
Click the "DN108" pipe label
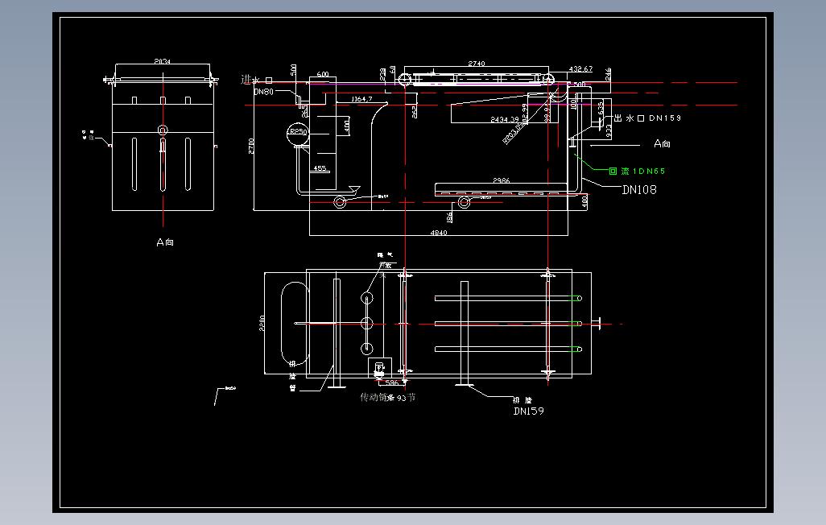tap(639, 190)
